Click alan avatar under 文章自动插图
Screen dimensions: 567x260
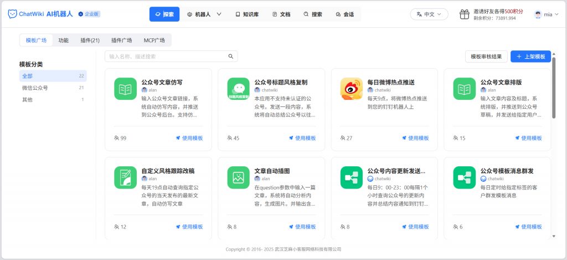(257, 179)
